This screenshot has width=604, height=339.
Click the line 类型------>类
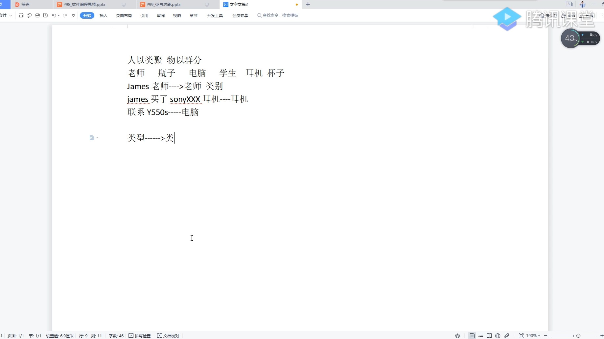coord(151,138)
